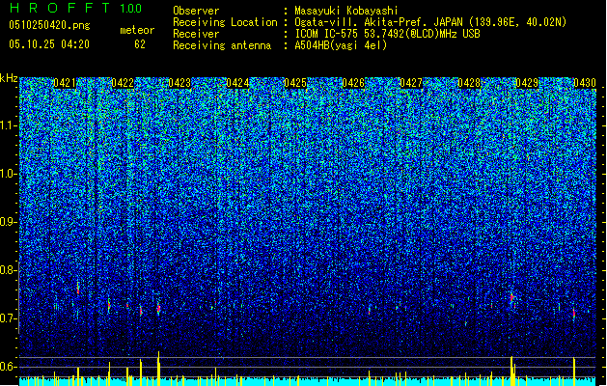Image resolution: width=607 pixels, height=386 pixels.
Task: Click the 0429 time marker
Action: point(527,83)
